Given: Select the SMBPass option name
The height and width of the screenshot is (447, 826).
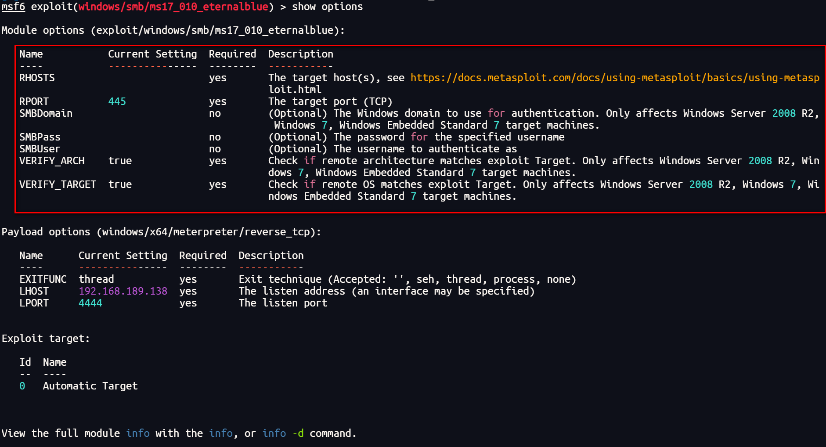Looking at the screenshot, I should click(x=40, y=137).
